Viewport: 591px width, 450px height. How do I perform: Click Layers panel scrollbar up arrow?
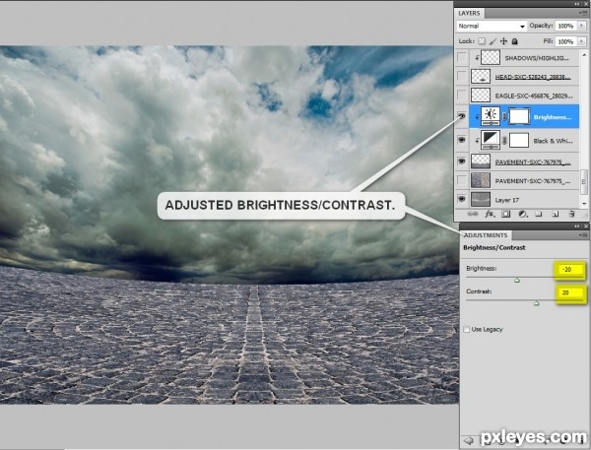point(584,54)
